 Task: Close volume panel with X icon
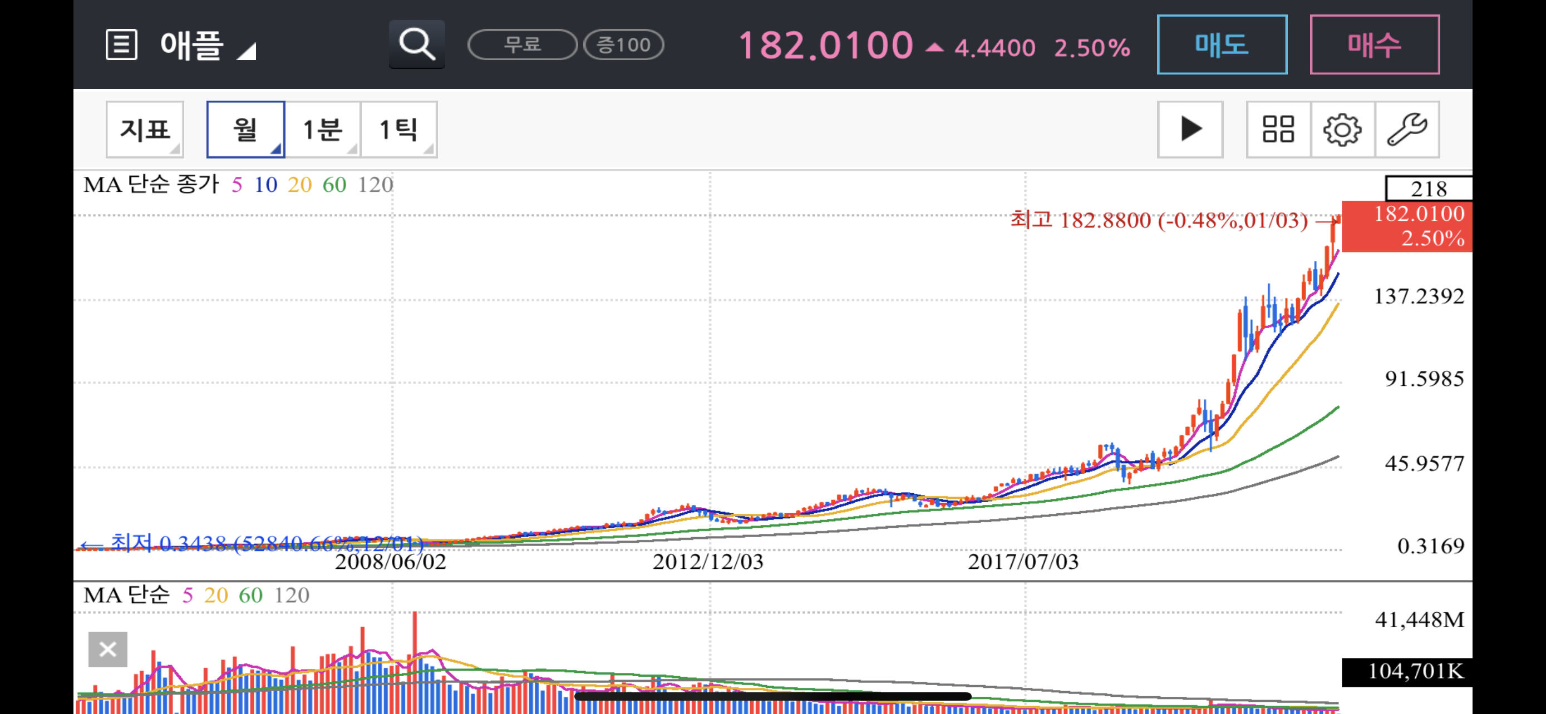tap(108, 648)
